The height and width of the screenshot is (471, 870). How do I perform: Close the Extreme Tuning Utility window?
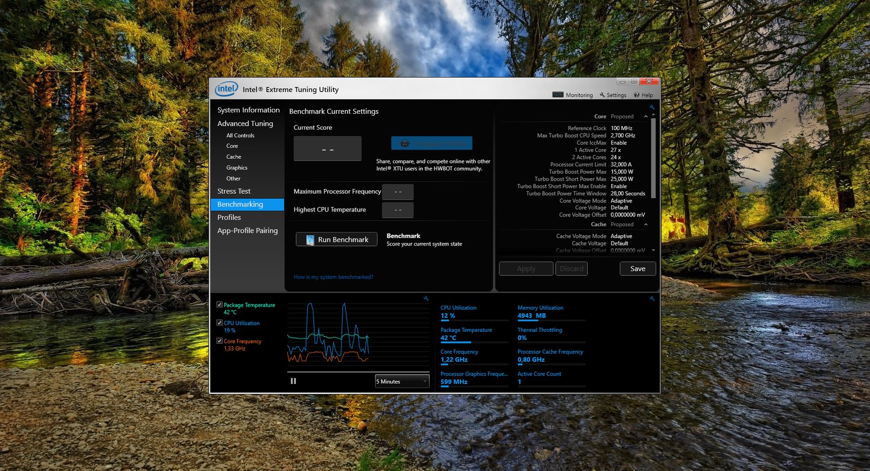pos(649,81)
